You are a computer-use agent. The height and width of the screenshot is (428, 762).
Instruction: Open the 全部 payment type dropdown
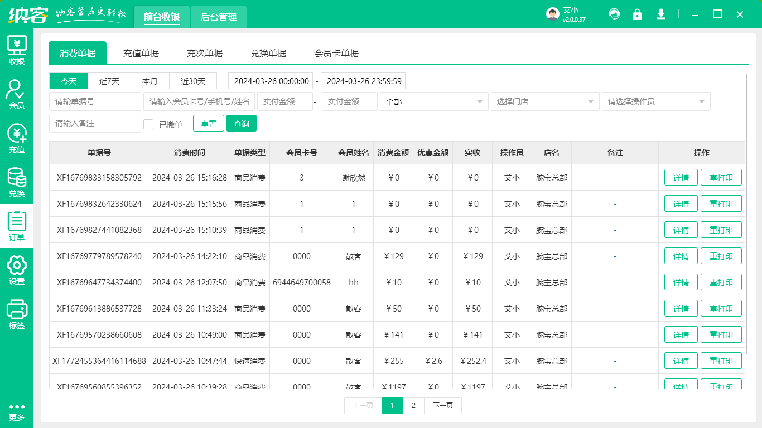[434, 101]
